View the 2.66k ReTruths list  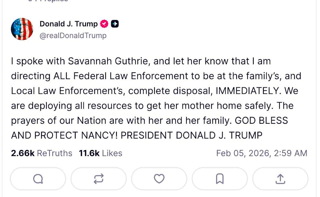point(42,153)
